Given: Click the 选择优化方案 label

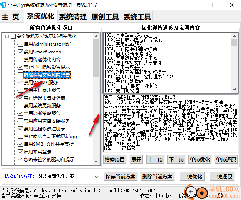Looking at the screenshot, I should 20,177.
